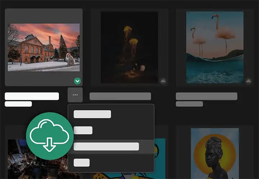Image resolution: width=259 pixels, height=179 pixels.
Task: Click the last item in the context menu
Action: tap(82, 162)
